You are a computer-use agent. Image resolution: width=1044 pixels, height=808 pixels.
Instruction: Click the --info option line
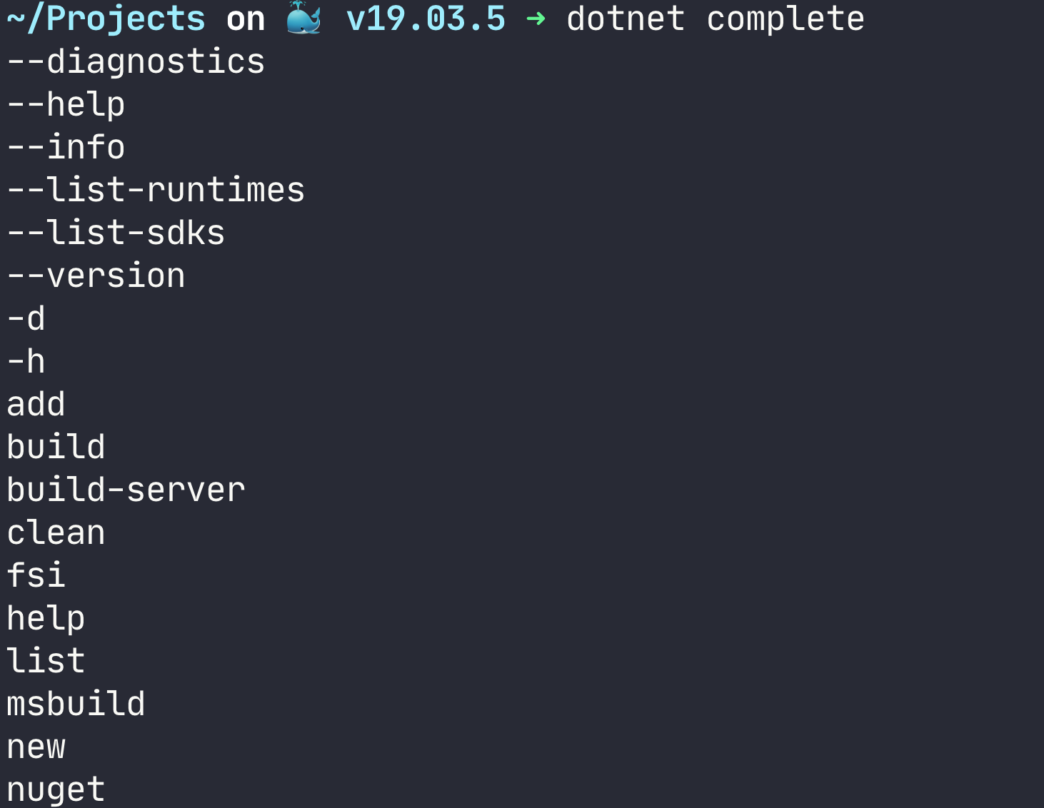coord(66,148)
